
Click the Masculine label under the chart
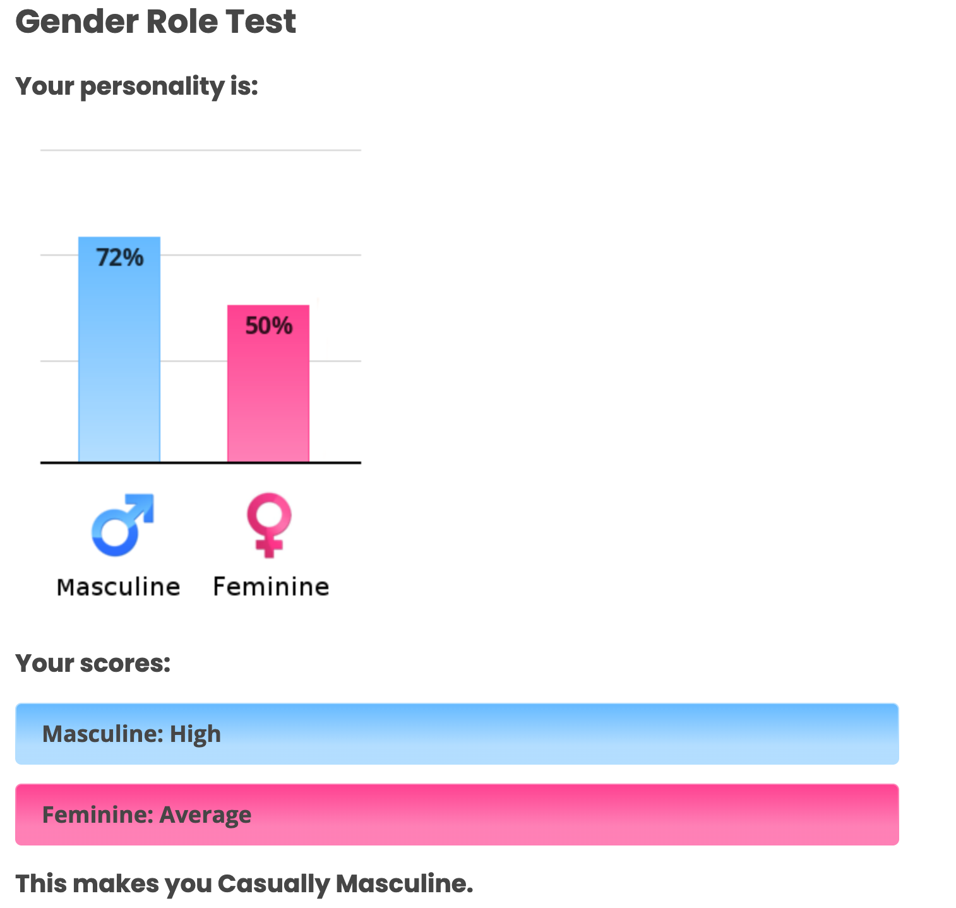tap(118, 587)
